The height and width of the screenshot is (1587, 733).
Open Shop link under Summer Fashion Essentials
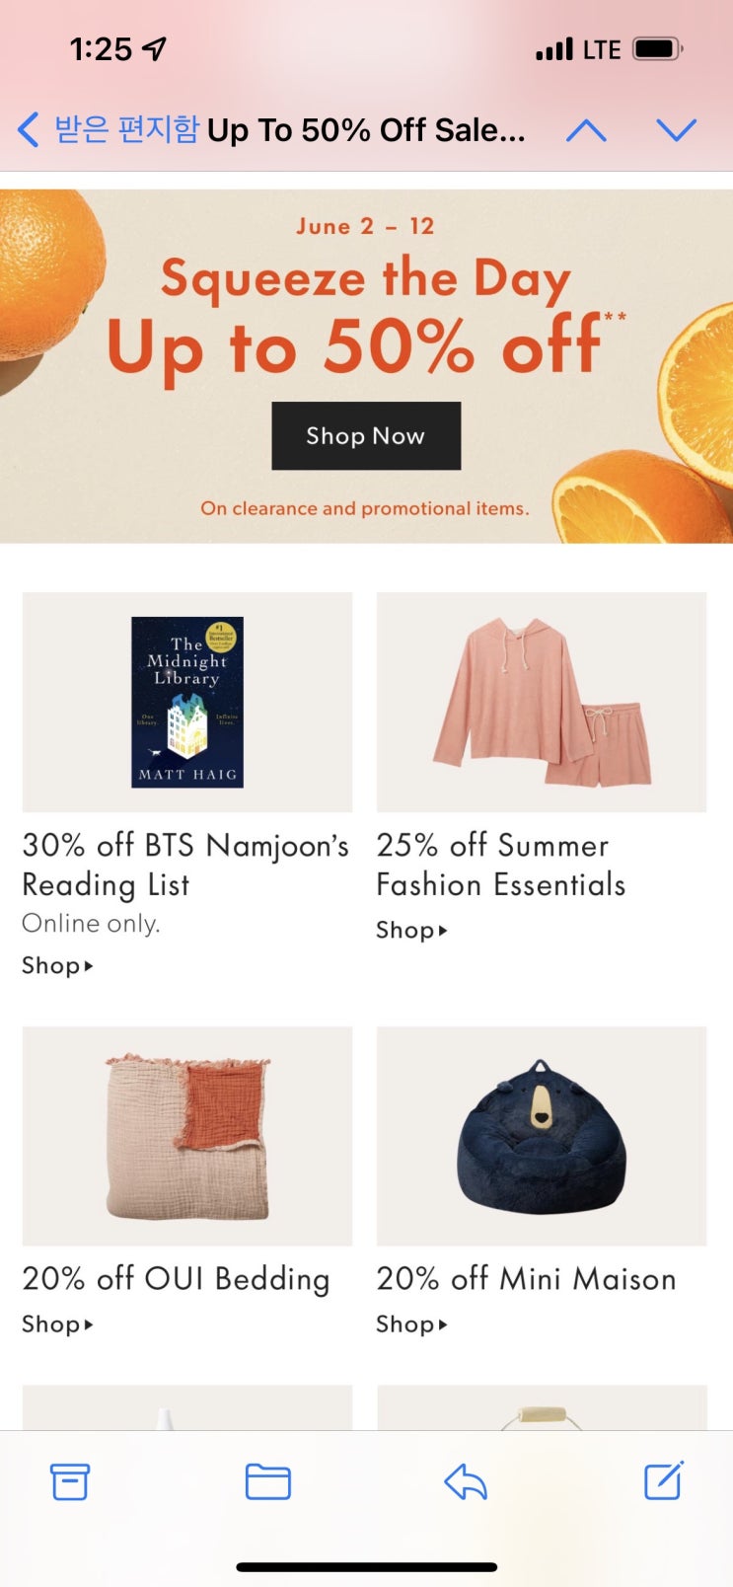click(x=411, y=930)
